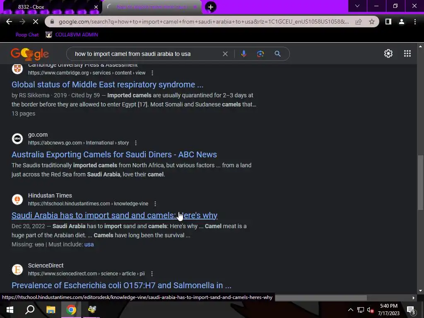Open the Poop Chat bookmark
The width and height of the screenshot is (424, 318).
tap(27, 35)
